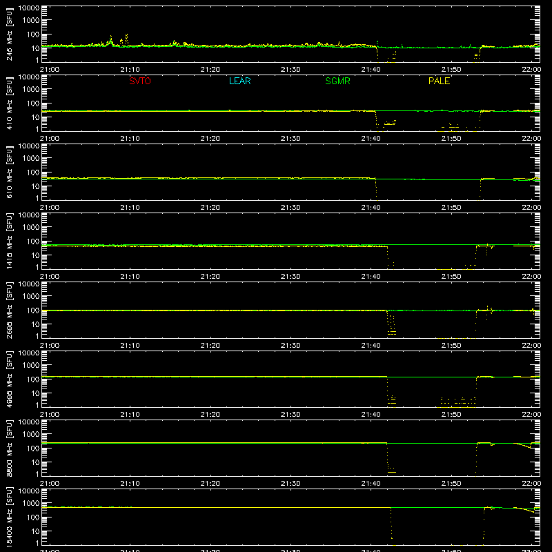
Task: Select the '1415 MHz [SFU]' axis label
Action: pyautogui.click(x=10, y=241)
